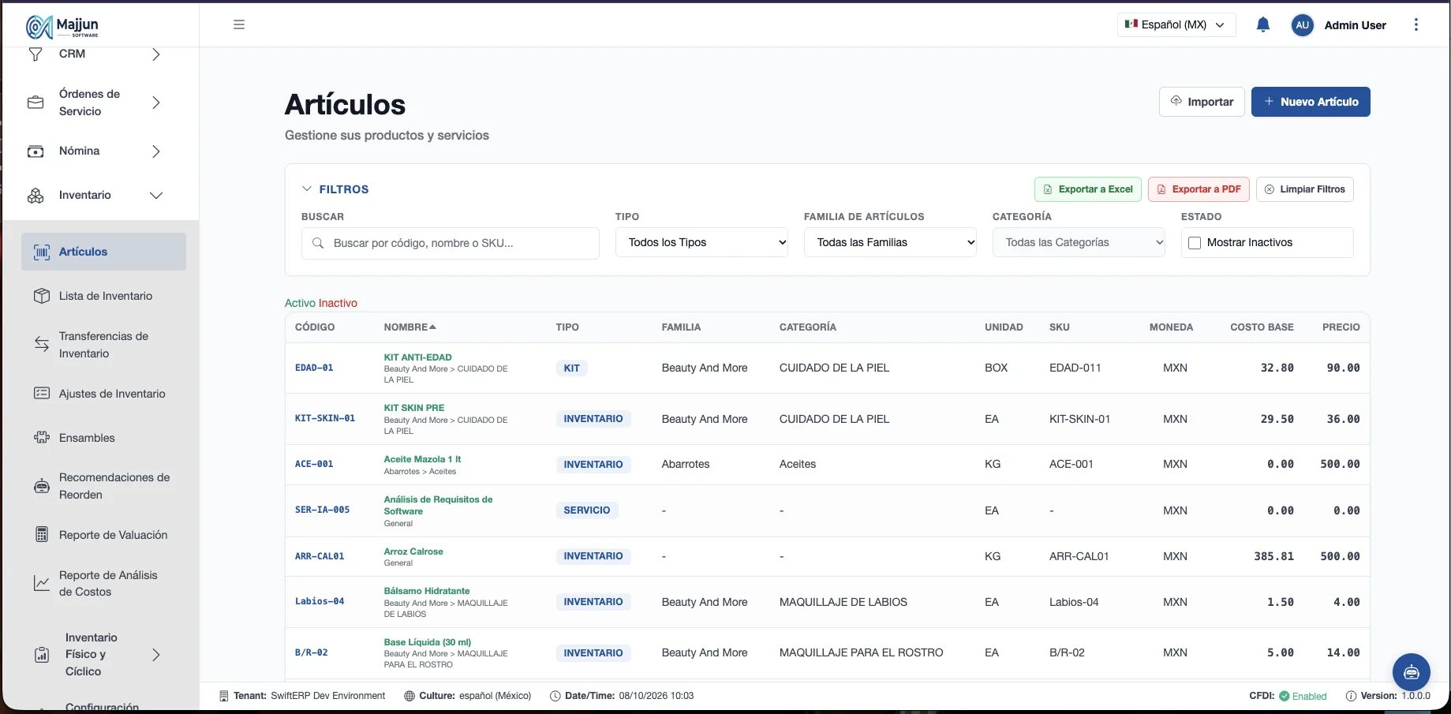Click the Ensambles puzzle icon
The width and height of the screenshot is (1451, 714).
point(42,438)
